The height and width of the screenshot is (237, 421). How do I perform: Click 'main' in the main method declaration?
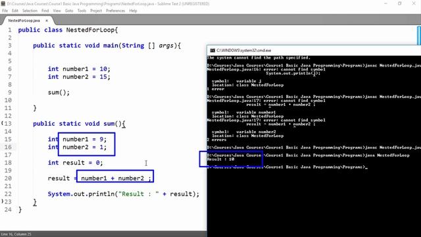111,45
